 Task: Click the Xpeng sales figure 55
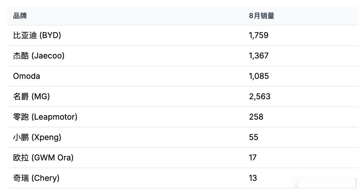click(x=254, y=137)
